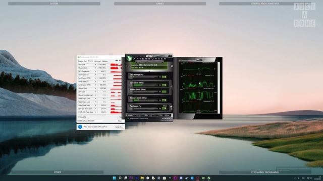
Task: Click the right arrow beside Afterburner GPU info
Action: point(172,66)
